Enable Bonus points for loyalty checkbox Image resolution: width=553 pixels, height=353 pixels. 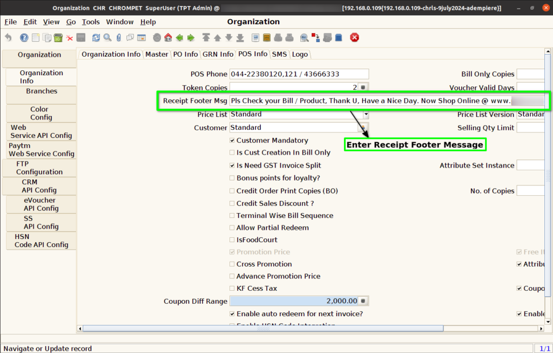coord(232,178)
